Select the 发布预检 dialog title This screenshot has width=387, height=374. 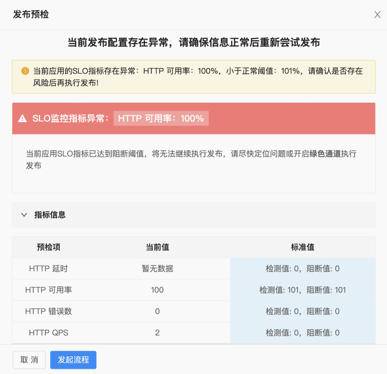[x=31, y=14]
